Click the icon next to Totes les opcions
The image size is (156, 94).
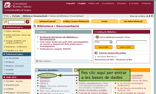[x=96, y=53]
